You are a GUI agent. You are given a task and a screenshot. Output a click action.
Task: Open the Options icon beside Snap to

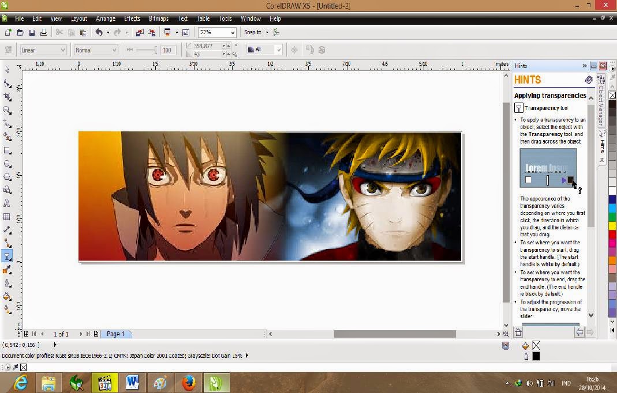point(276,32)
